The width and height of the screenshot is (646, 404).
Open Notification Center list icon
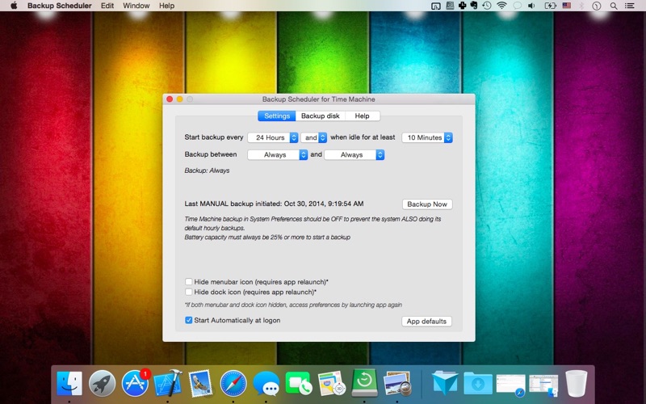point(629,6)
